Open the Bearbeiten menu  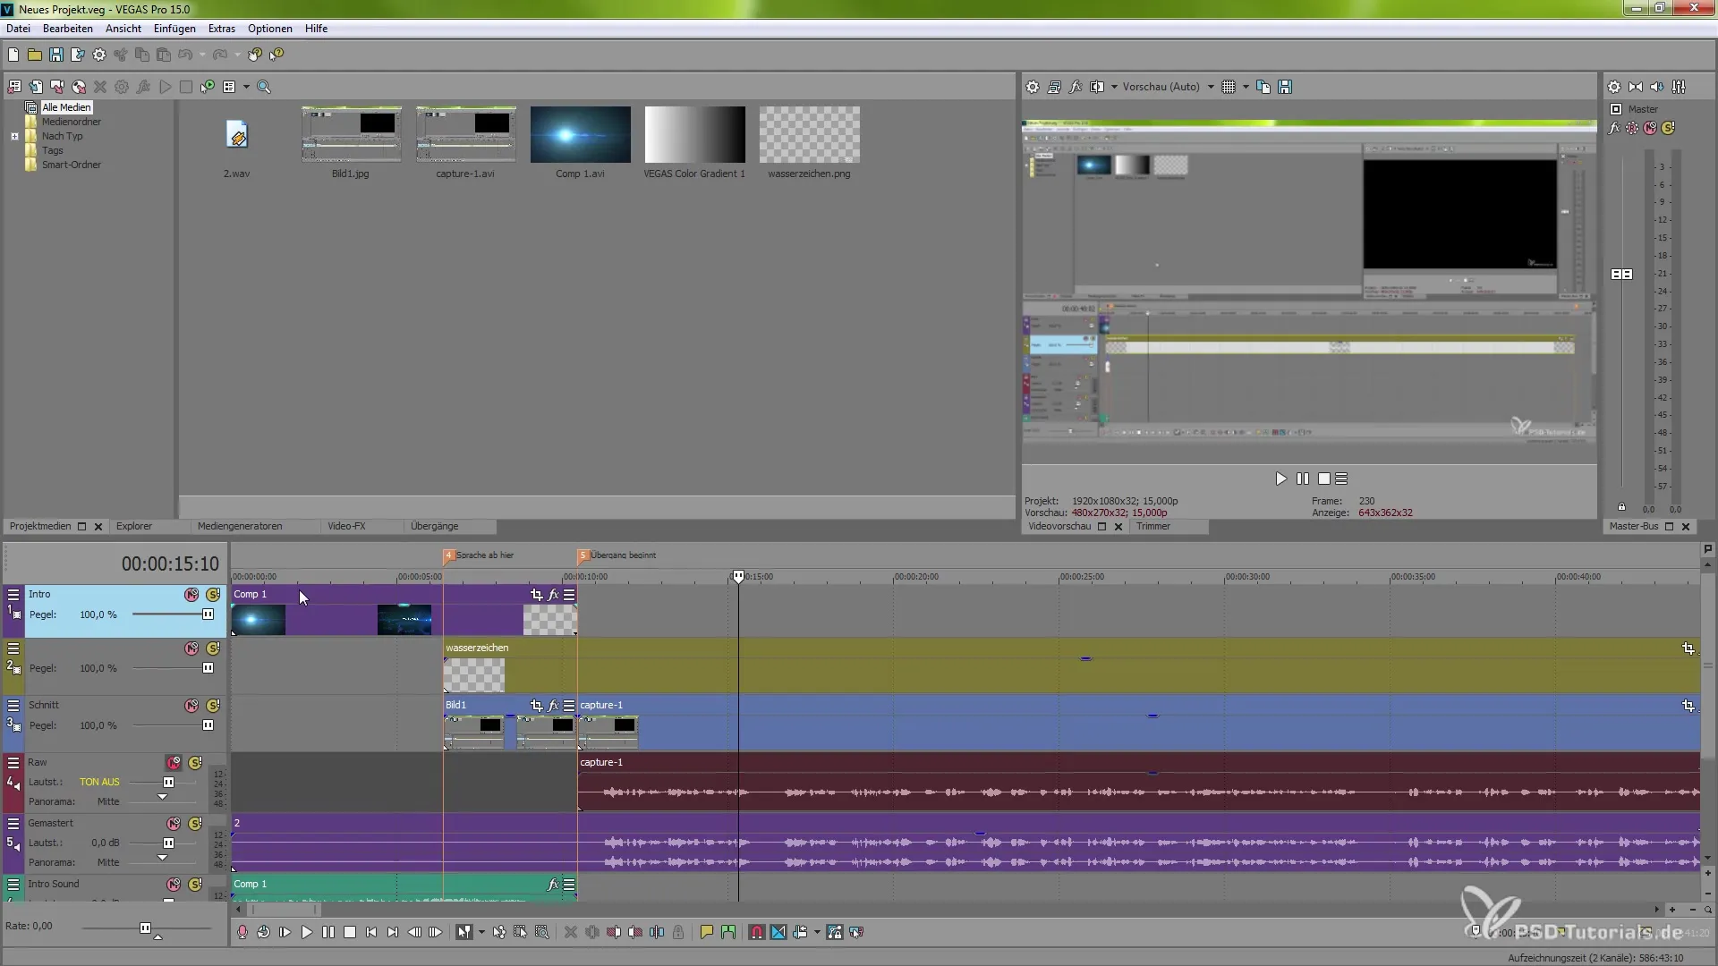tap(68, 29)
